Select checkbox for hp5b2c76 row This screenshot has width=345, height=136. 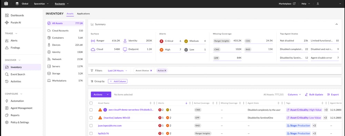tap(91, 133)
